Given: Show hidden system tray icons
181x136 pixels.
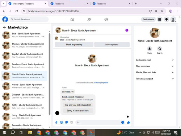Looking at the screenshot, I should coord(140,132).
